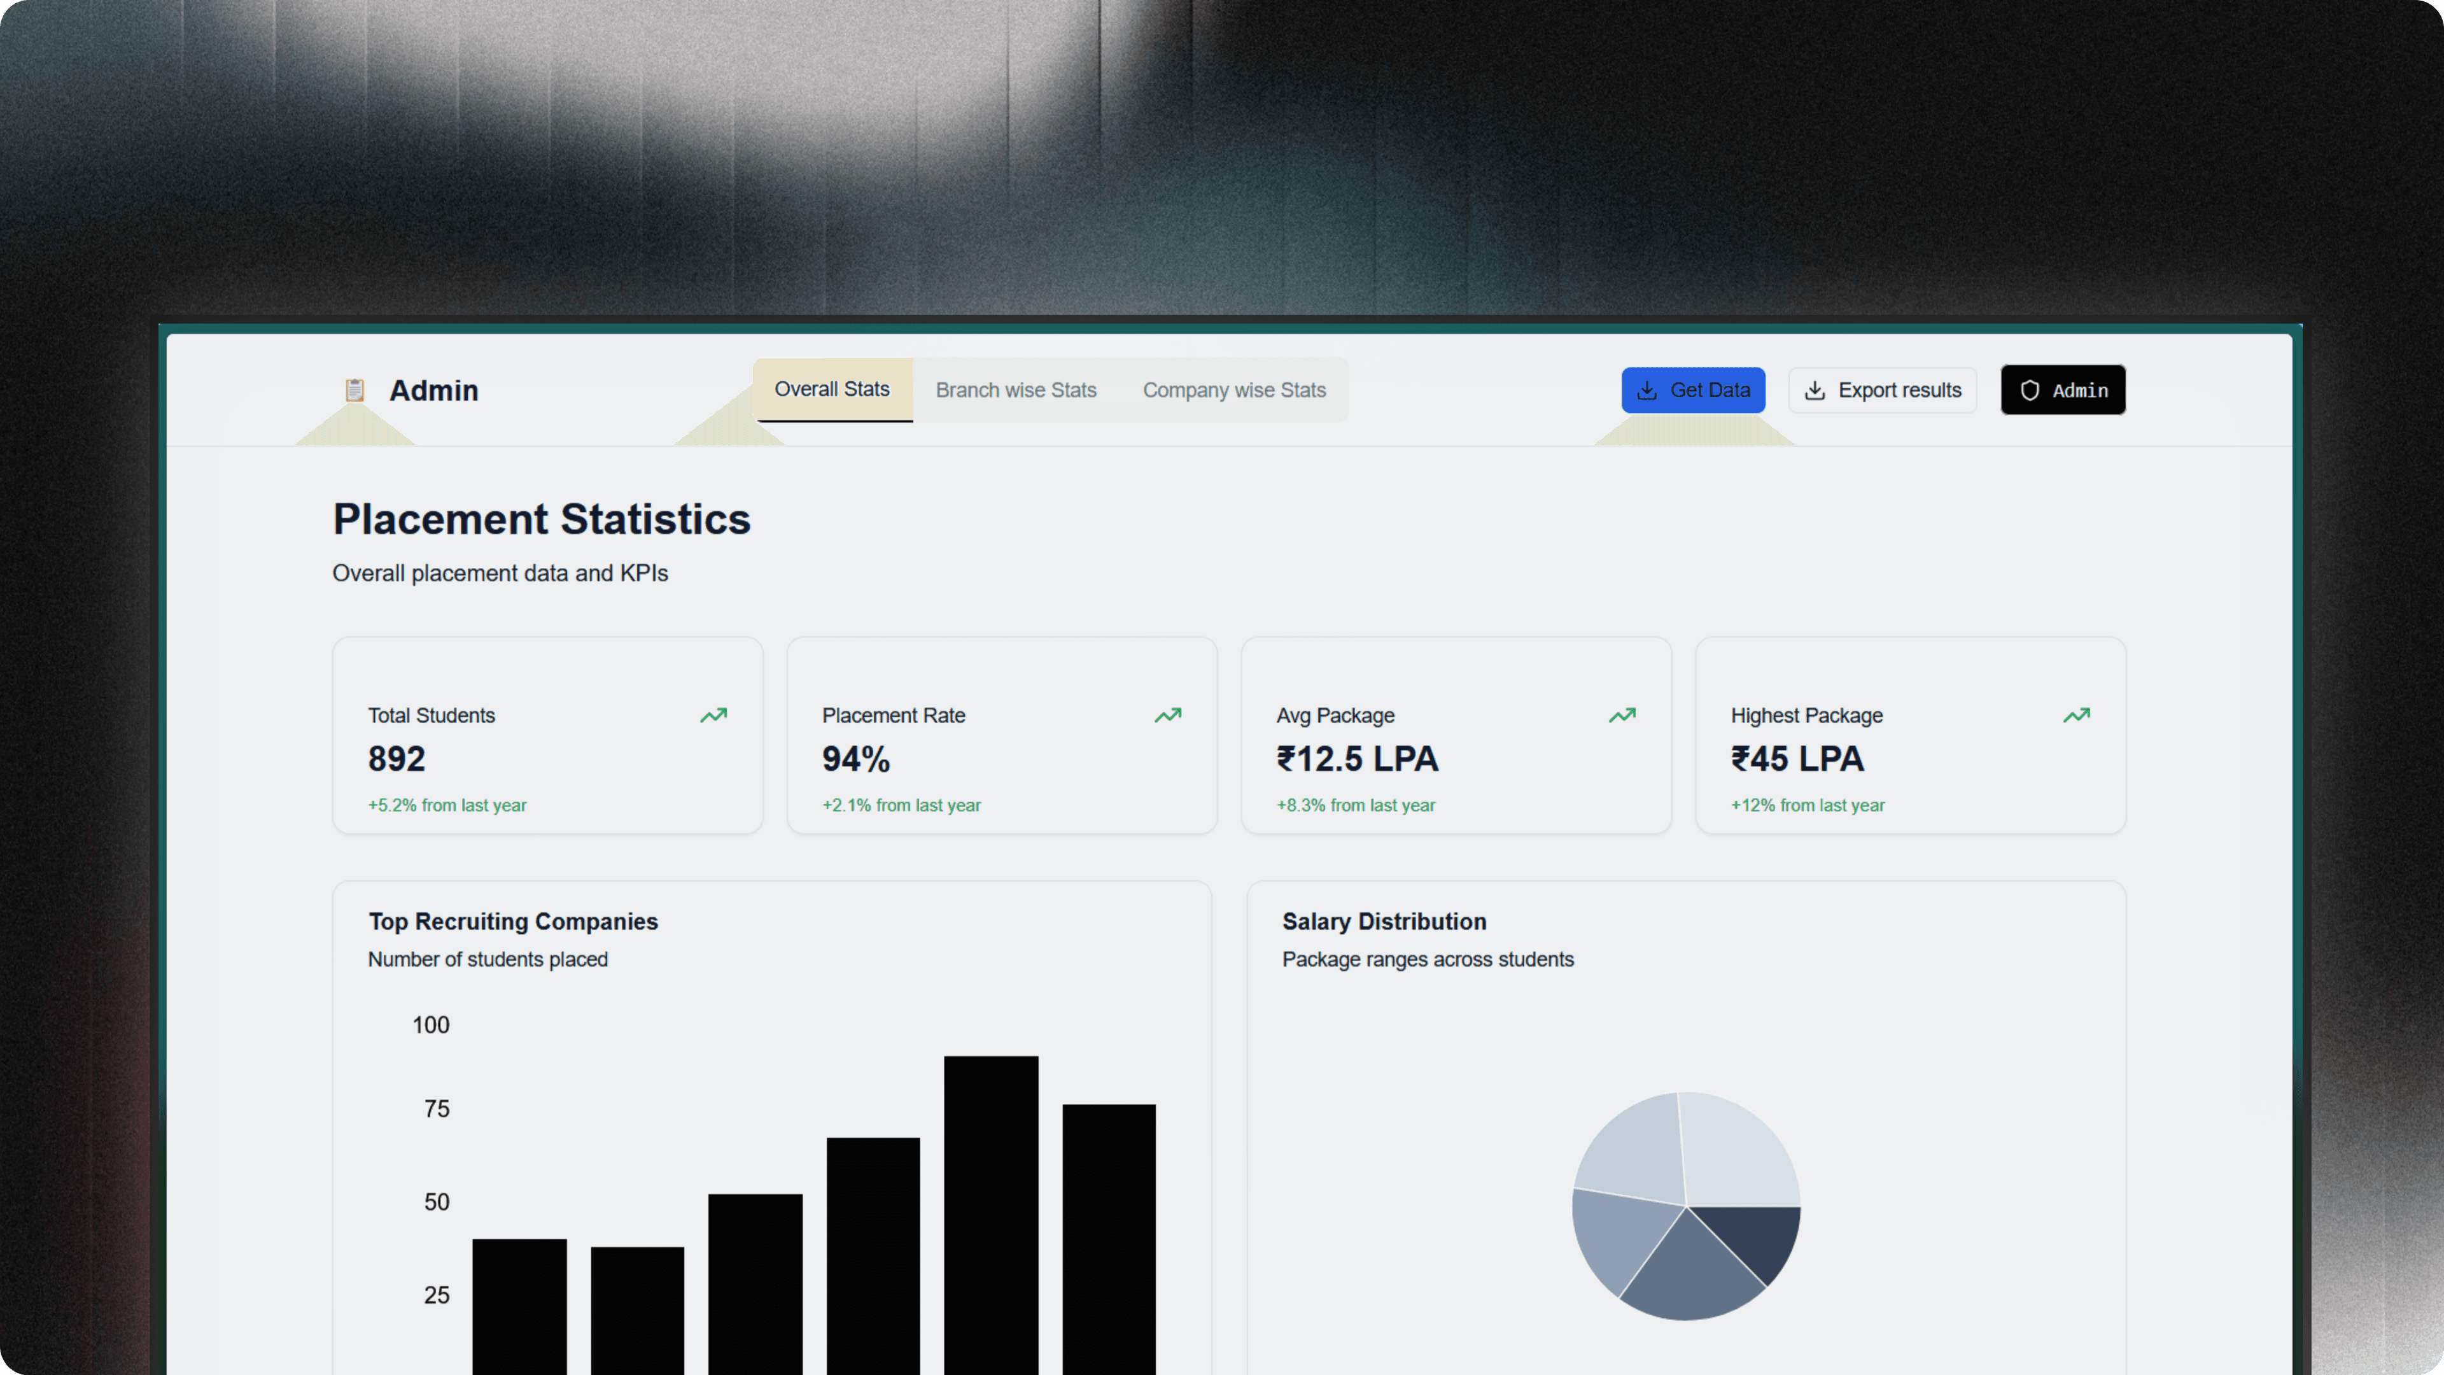Open the Branch wise Stats tab
The width and height of the screenshot is (2444, 1375).
[1016, 390]
